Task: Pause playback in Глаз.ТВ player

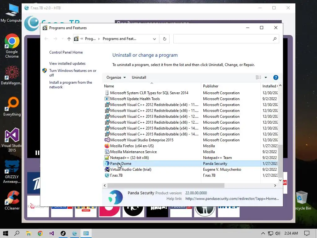Action: [x=37, y=153]
